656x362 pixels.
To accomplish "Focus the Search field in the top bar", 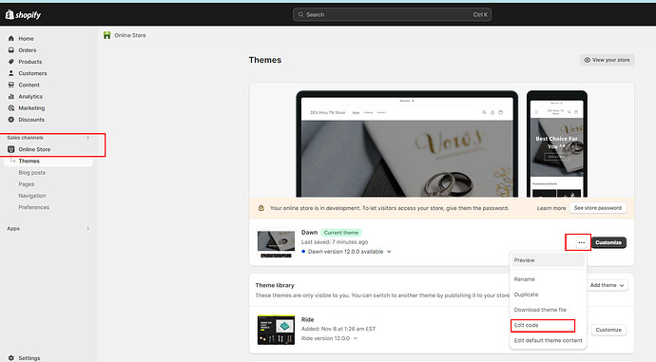I will tap(392, 14).
